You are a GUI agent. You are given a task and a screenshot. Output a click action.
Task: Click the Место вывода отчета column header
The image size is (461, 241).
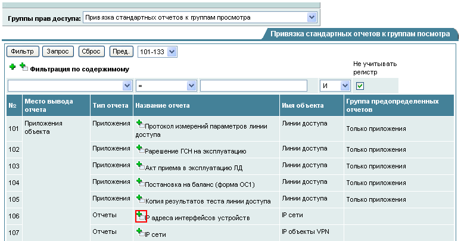coord(56,105)
